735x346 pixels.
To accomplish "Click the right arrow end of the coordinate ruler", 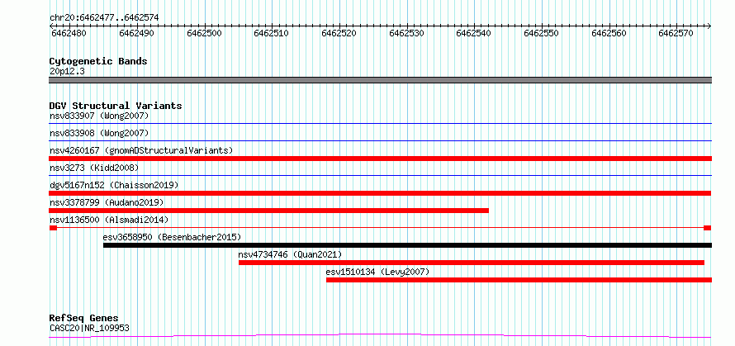I will tap(709, 26).
